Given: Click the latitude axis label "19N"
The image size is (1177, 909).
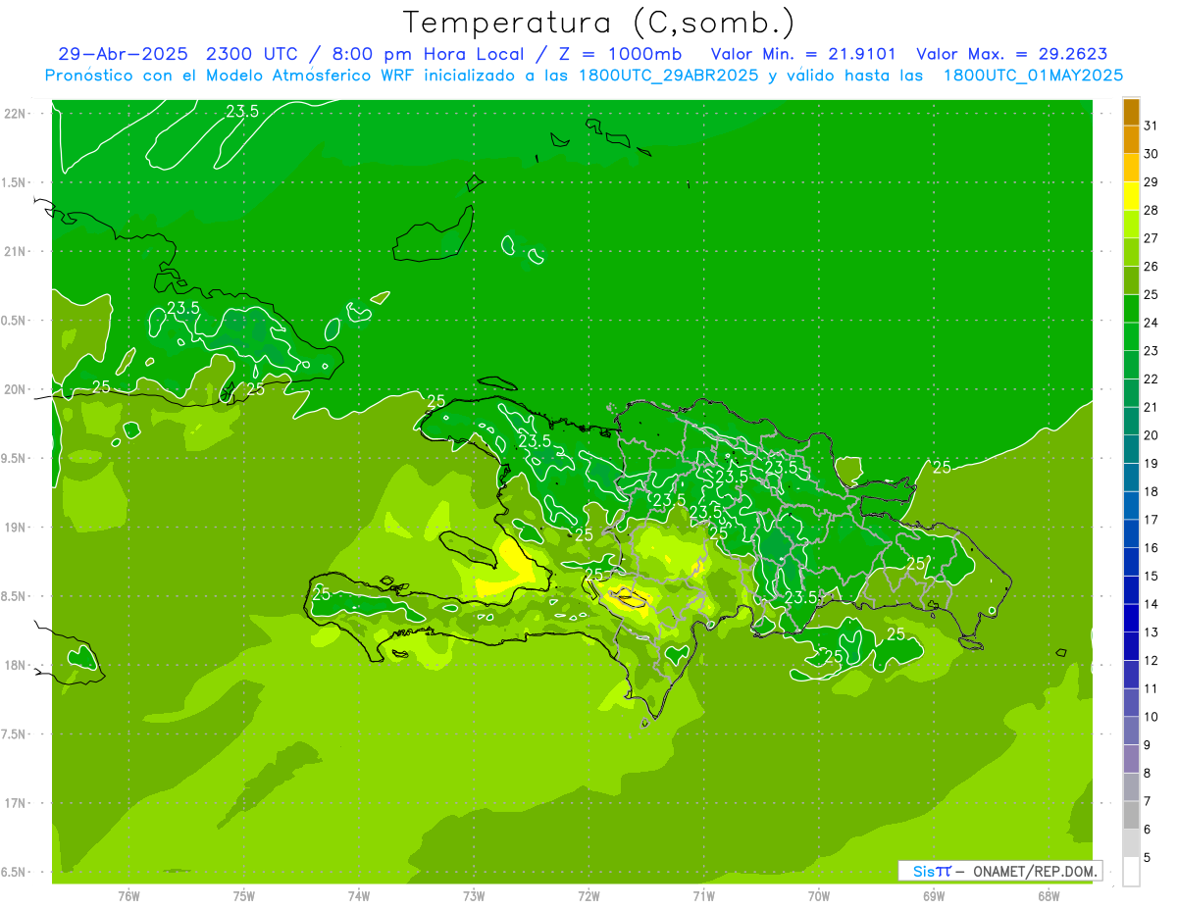Looking at the screenshot, I should (16, 527).
